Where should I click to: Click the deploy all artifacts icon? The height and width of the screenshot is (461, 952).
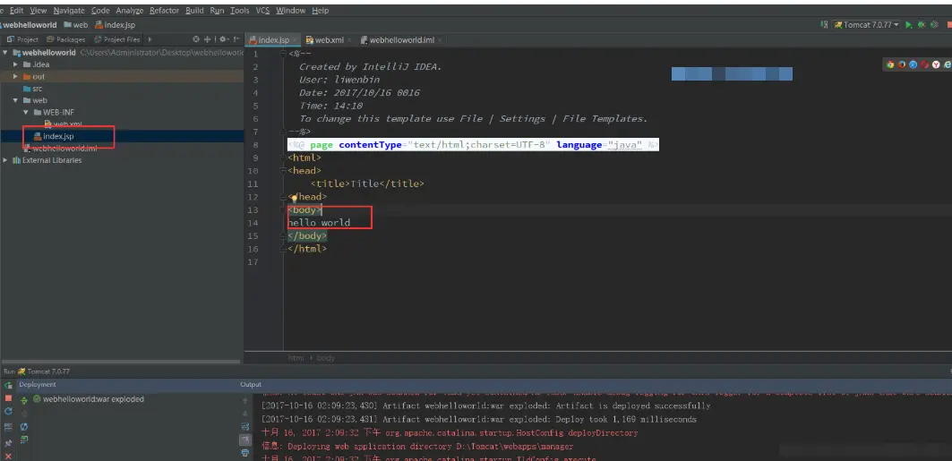(x=23, y=400)
